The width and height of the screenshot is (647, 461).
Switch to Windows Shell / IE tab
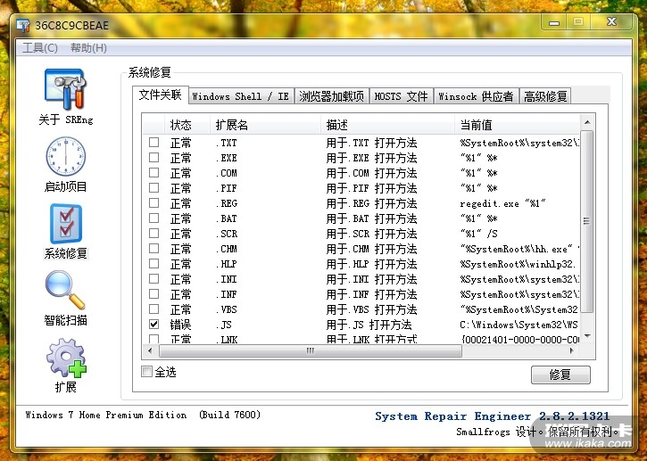[241, 96]
